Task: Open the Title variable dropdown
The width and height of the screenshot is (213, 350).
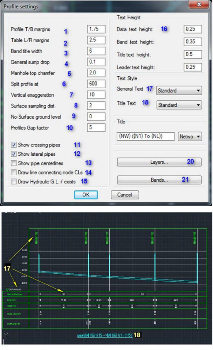Action: pos(190,137)
